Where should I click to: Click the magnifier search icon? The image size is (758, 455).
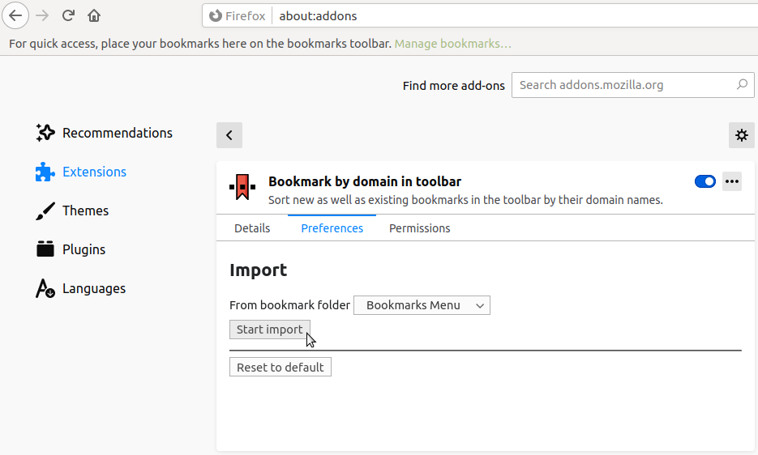742,84
